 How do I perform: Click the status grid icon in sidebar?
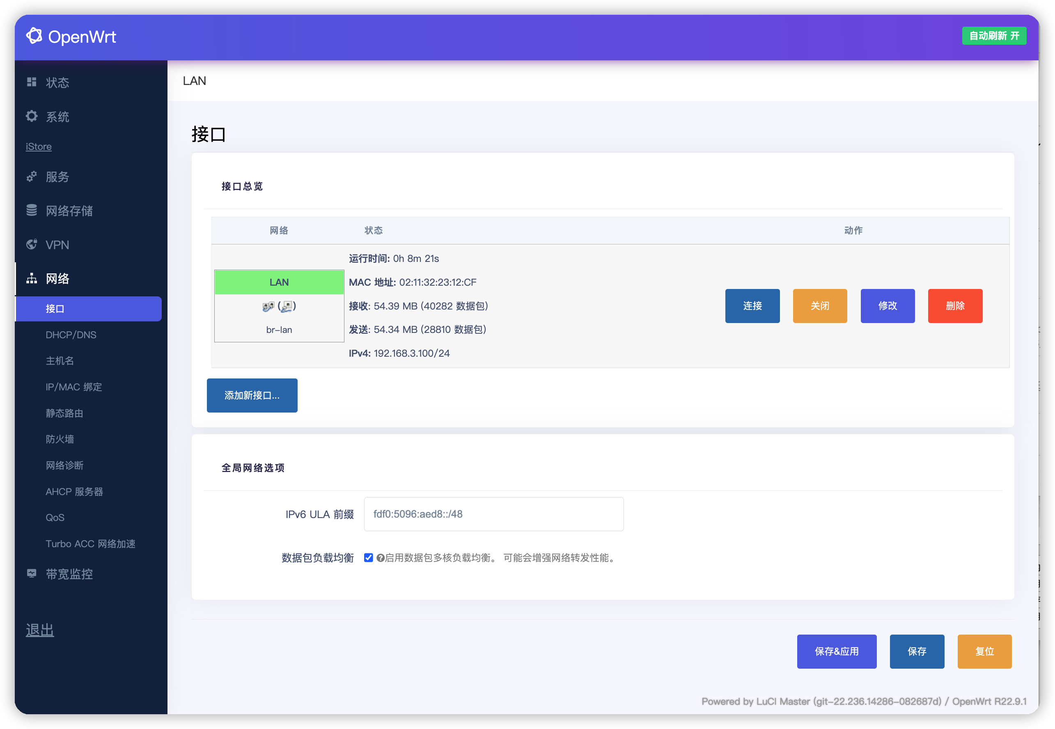(x=32, y=82)
